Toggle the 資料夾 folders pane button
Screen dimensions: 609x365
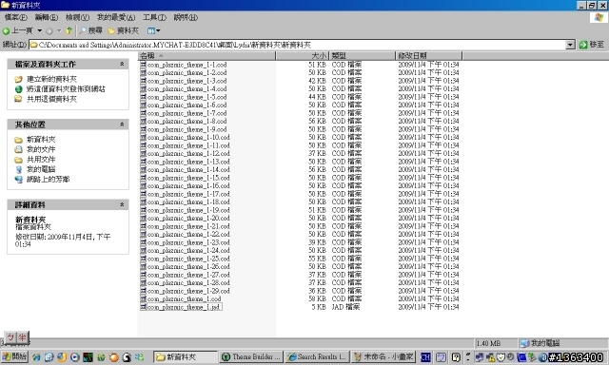pos(123,30)
